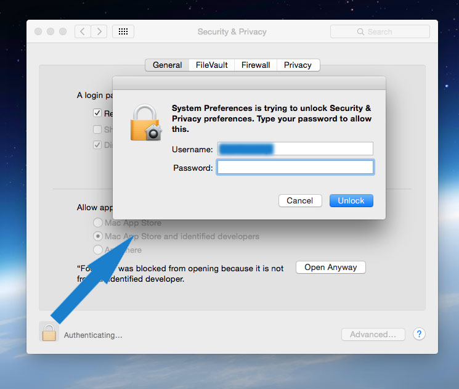Toggle the third checked login checkbox
The image size is (459, 389).
(x=97, y=145)
